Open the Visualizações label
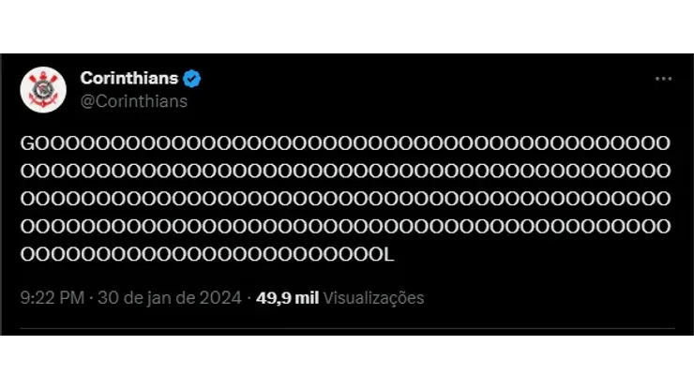This screenshot has height=390, width=694. (x=373, y=298)
